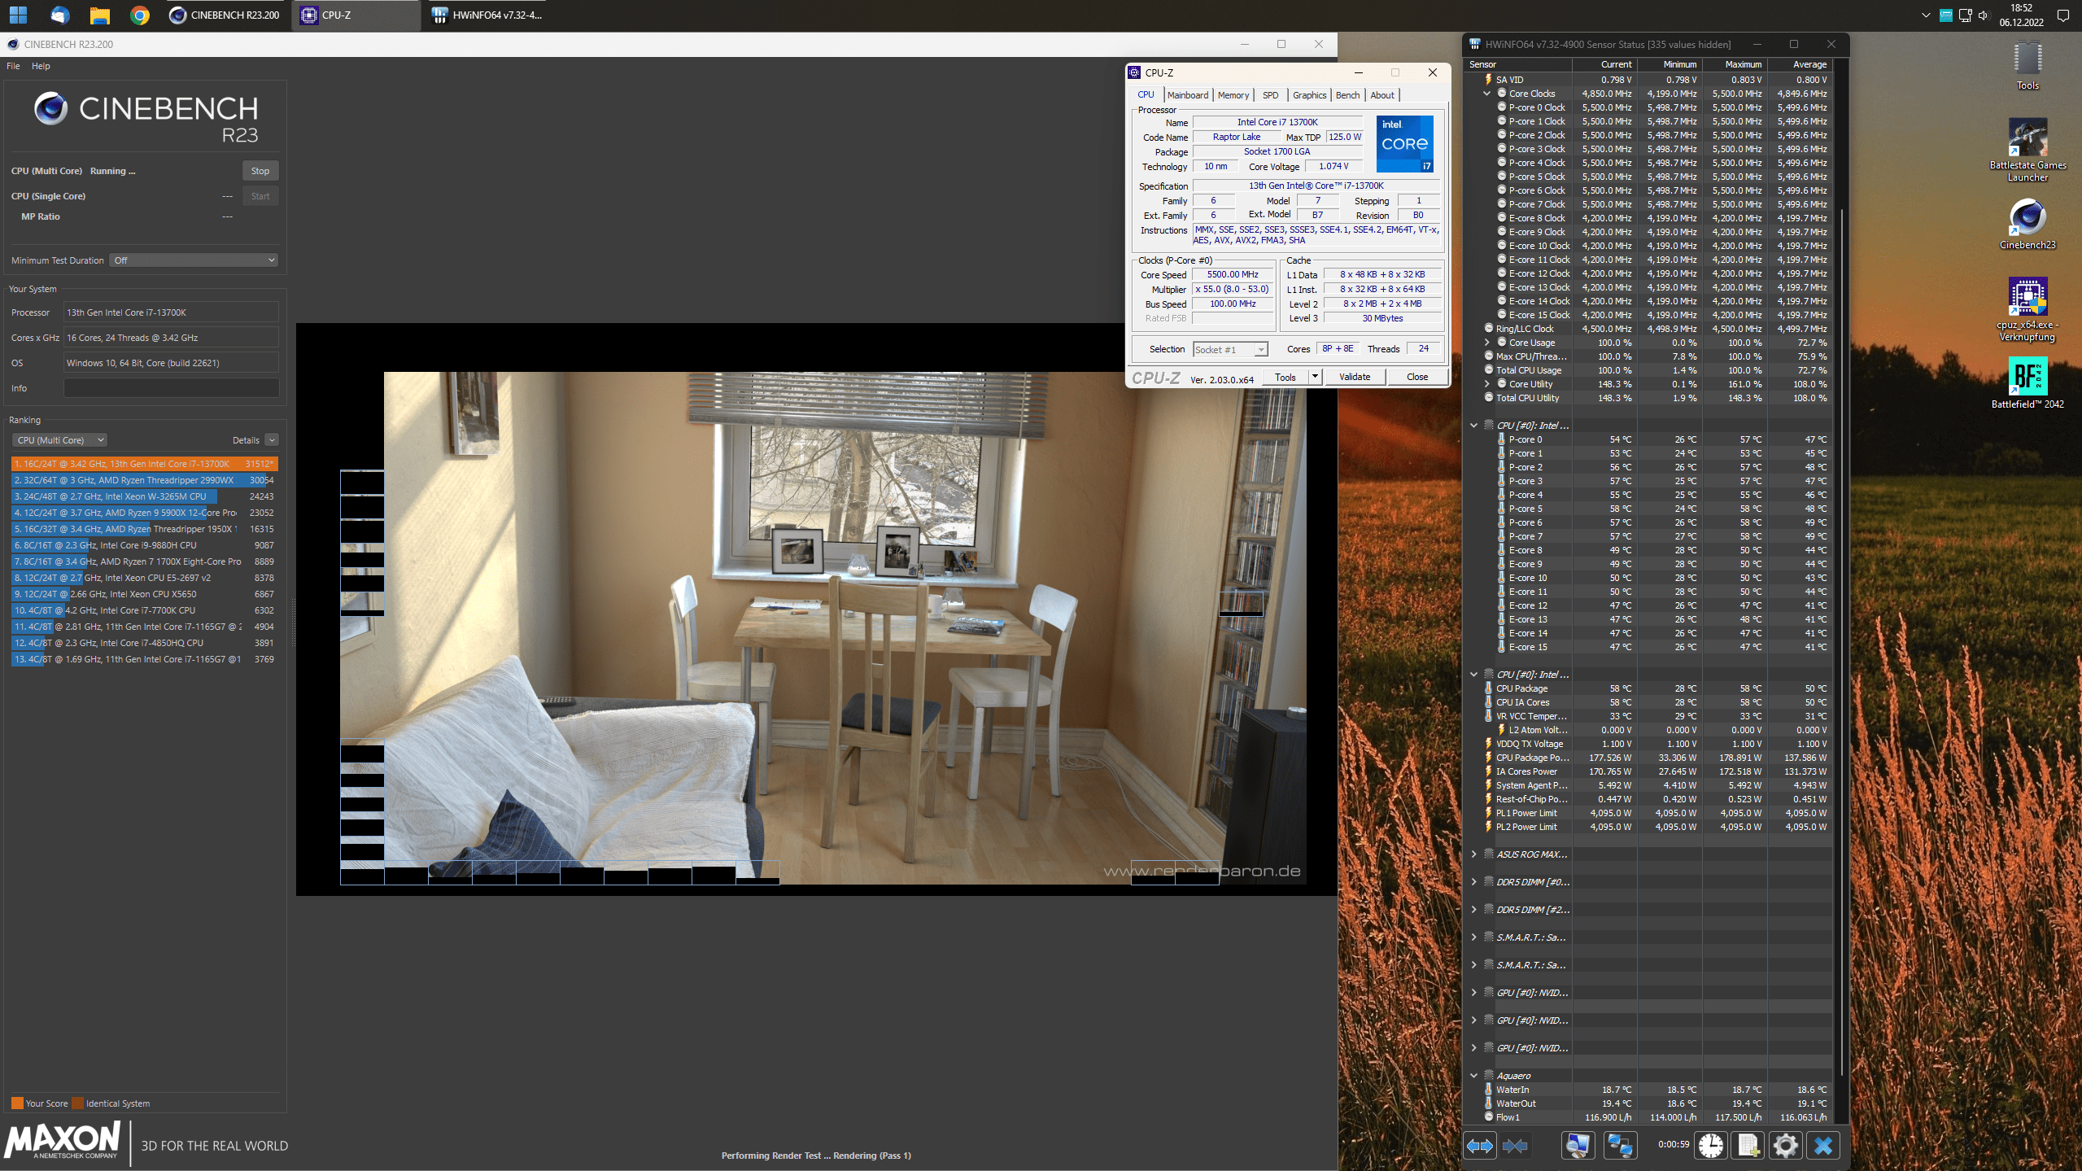Expand ASUS ROG MAX sensor group
Image resolution: width=2082 pixels, height=1171 pixels.
1473,854
